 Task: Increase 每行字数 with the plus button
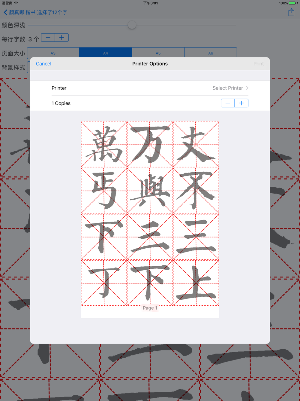(61, 38)
